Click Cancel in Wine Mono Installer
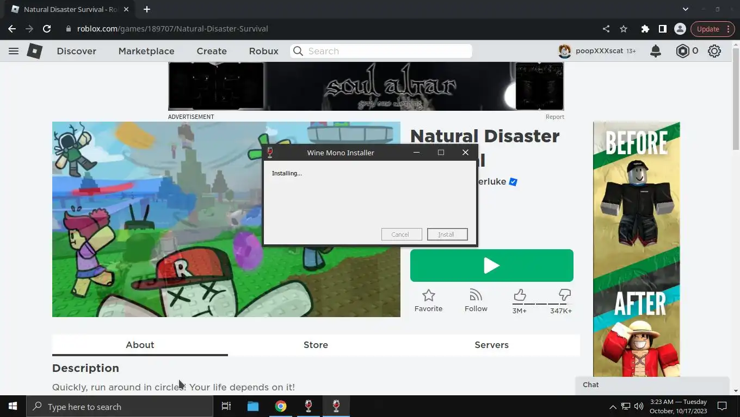740x417 pixels. point(402,235)
